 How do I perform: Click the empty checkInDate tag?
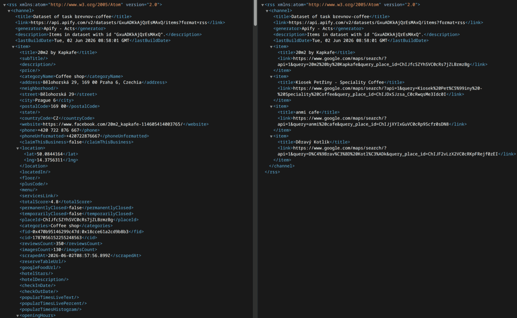pos(38,286)
